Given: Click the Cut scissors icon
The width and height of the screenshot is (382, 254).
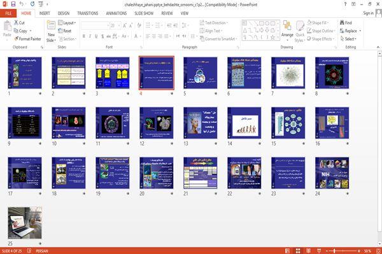Looking at the screenshot, I should pyautogui.click(x=16, y=23).
